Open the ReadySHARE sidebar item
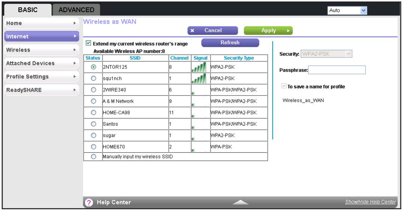The width and height of the screenshot is (403, 212). click(x=42, y=90)
